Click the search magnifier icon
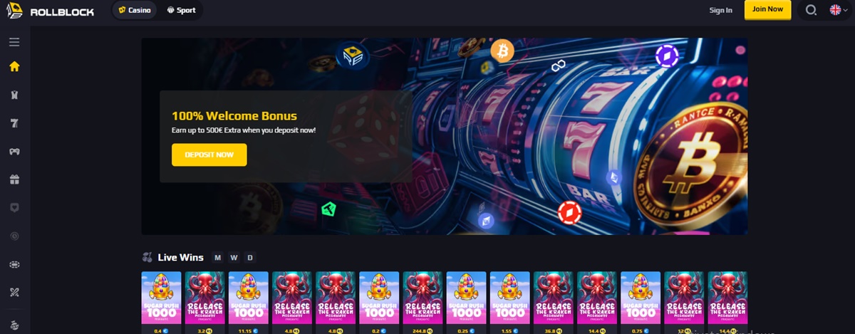 click(811, 10)
